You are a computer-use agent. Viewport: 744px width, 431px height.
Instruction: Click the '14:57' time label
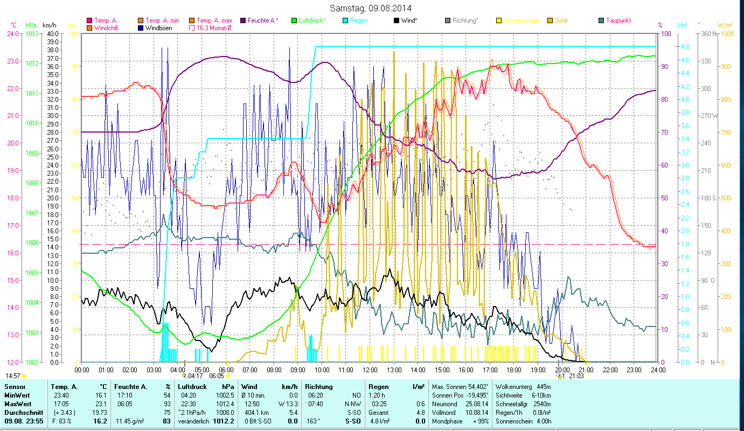13,376
